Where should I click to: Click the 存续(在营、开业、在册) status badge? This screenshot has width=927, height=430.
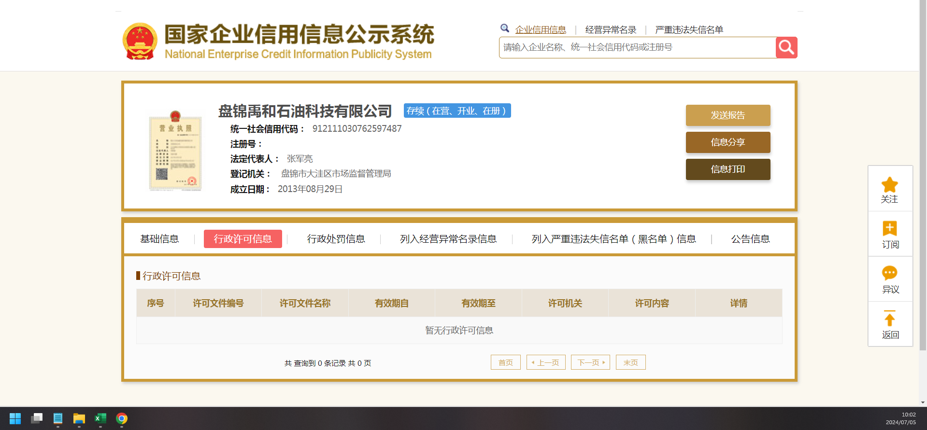pyautogui.click(x=457, y=111)
